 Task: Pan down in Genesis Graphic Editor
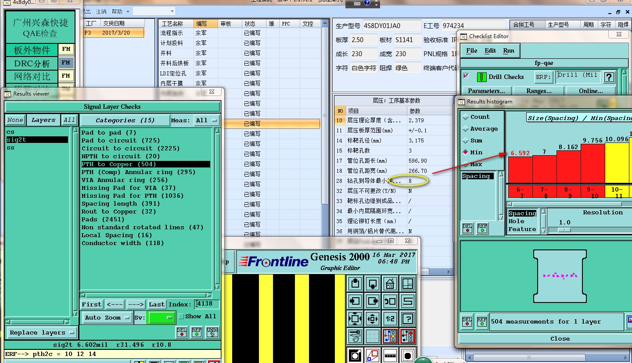[x=373, y=284]
